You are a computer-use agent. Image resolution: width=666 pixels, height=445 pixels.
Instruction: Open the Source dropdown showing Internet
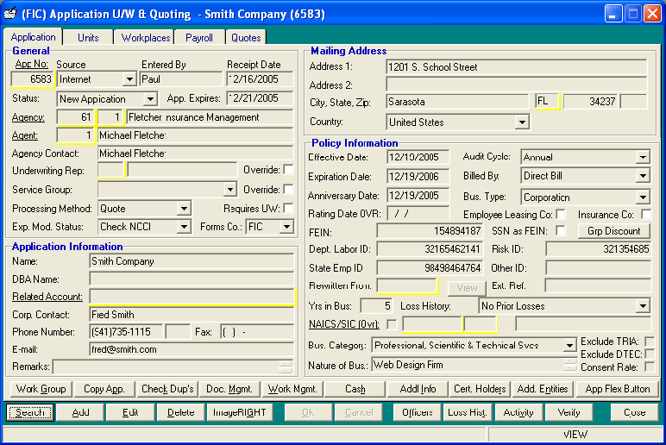pyautogui.click(x=129, y=79)
